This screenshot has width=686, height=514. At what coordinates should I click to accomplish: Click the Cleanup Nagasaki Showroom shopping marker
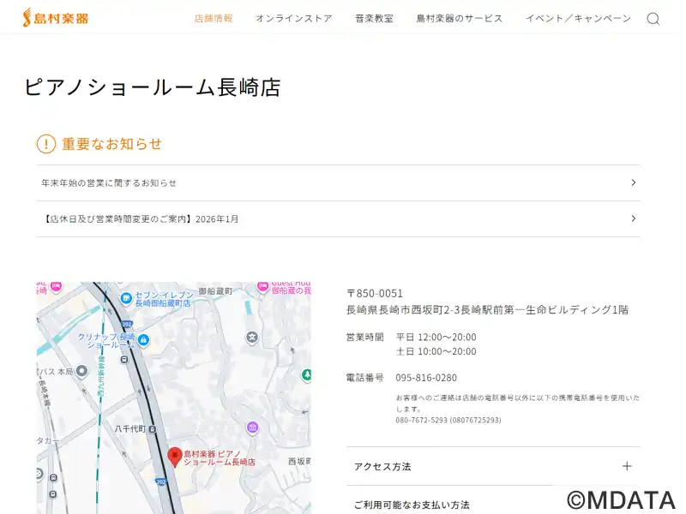pyautogui.click(x=143, y=340)
